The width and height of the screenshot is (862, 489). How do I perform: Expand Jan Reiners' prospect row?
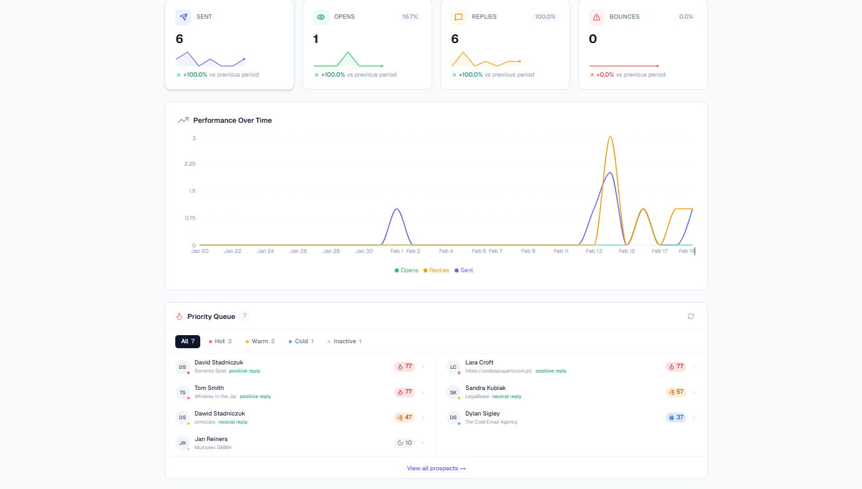422,442
